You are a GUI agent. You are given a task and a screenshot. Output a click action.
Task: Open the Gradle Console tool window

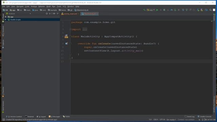[x=204, y=117]
